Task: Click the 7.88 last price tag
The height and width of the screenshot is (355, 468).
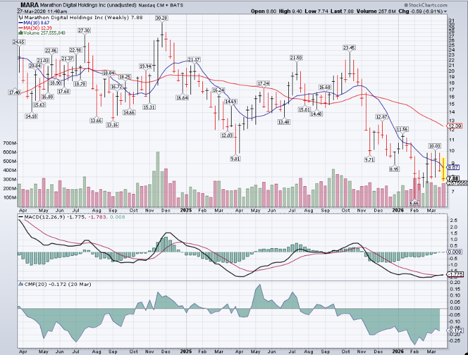Action: (452, 178)
